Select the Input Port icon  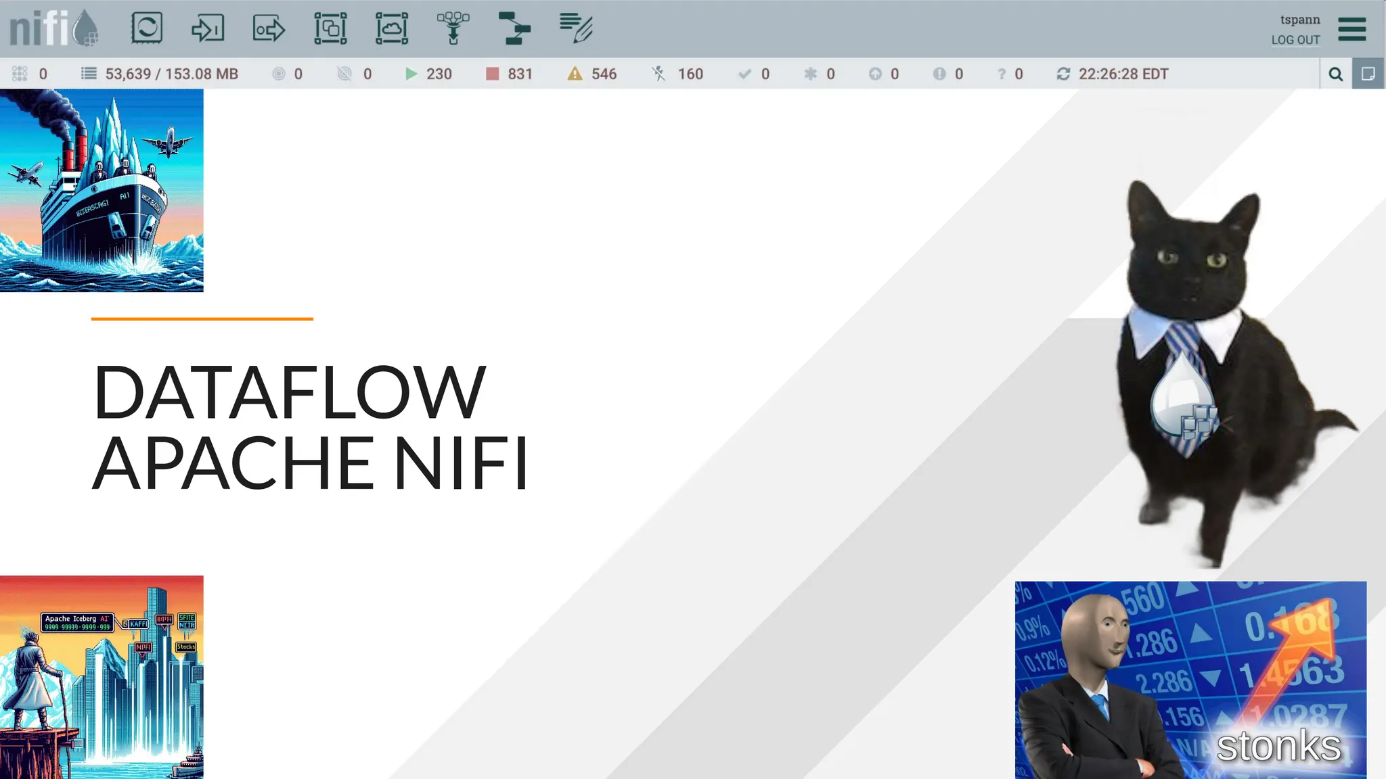(208, 28)
